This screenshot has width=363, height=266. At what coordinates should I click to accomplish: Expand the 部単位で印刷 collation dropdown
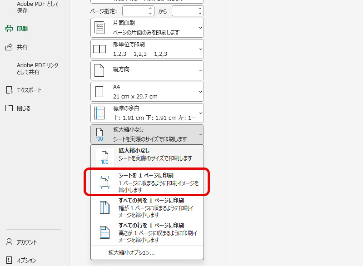(x=147, y=49)
